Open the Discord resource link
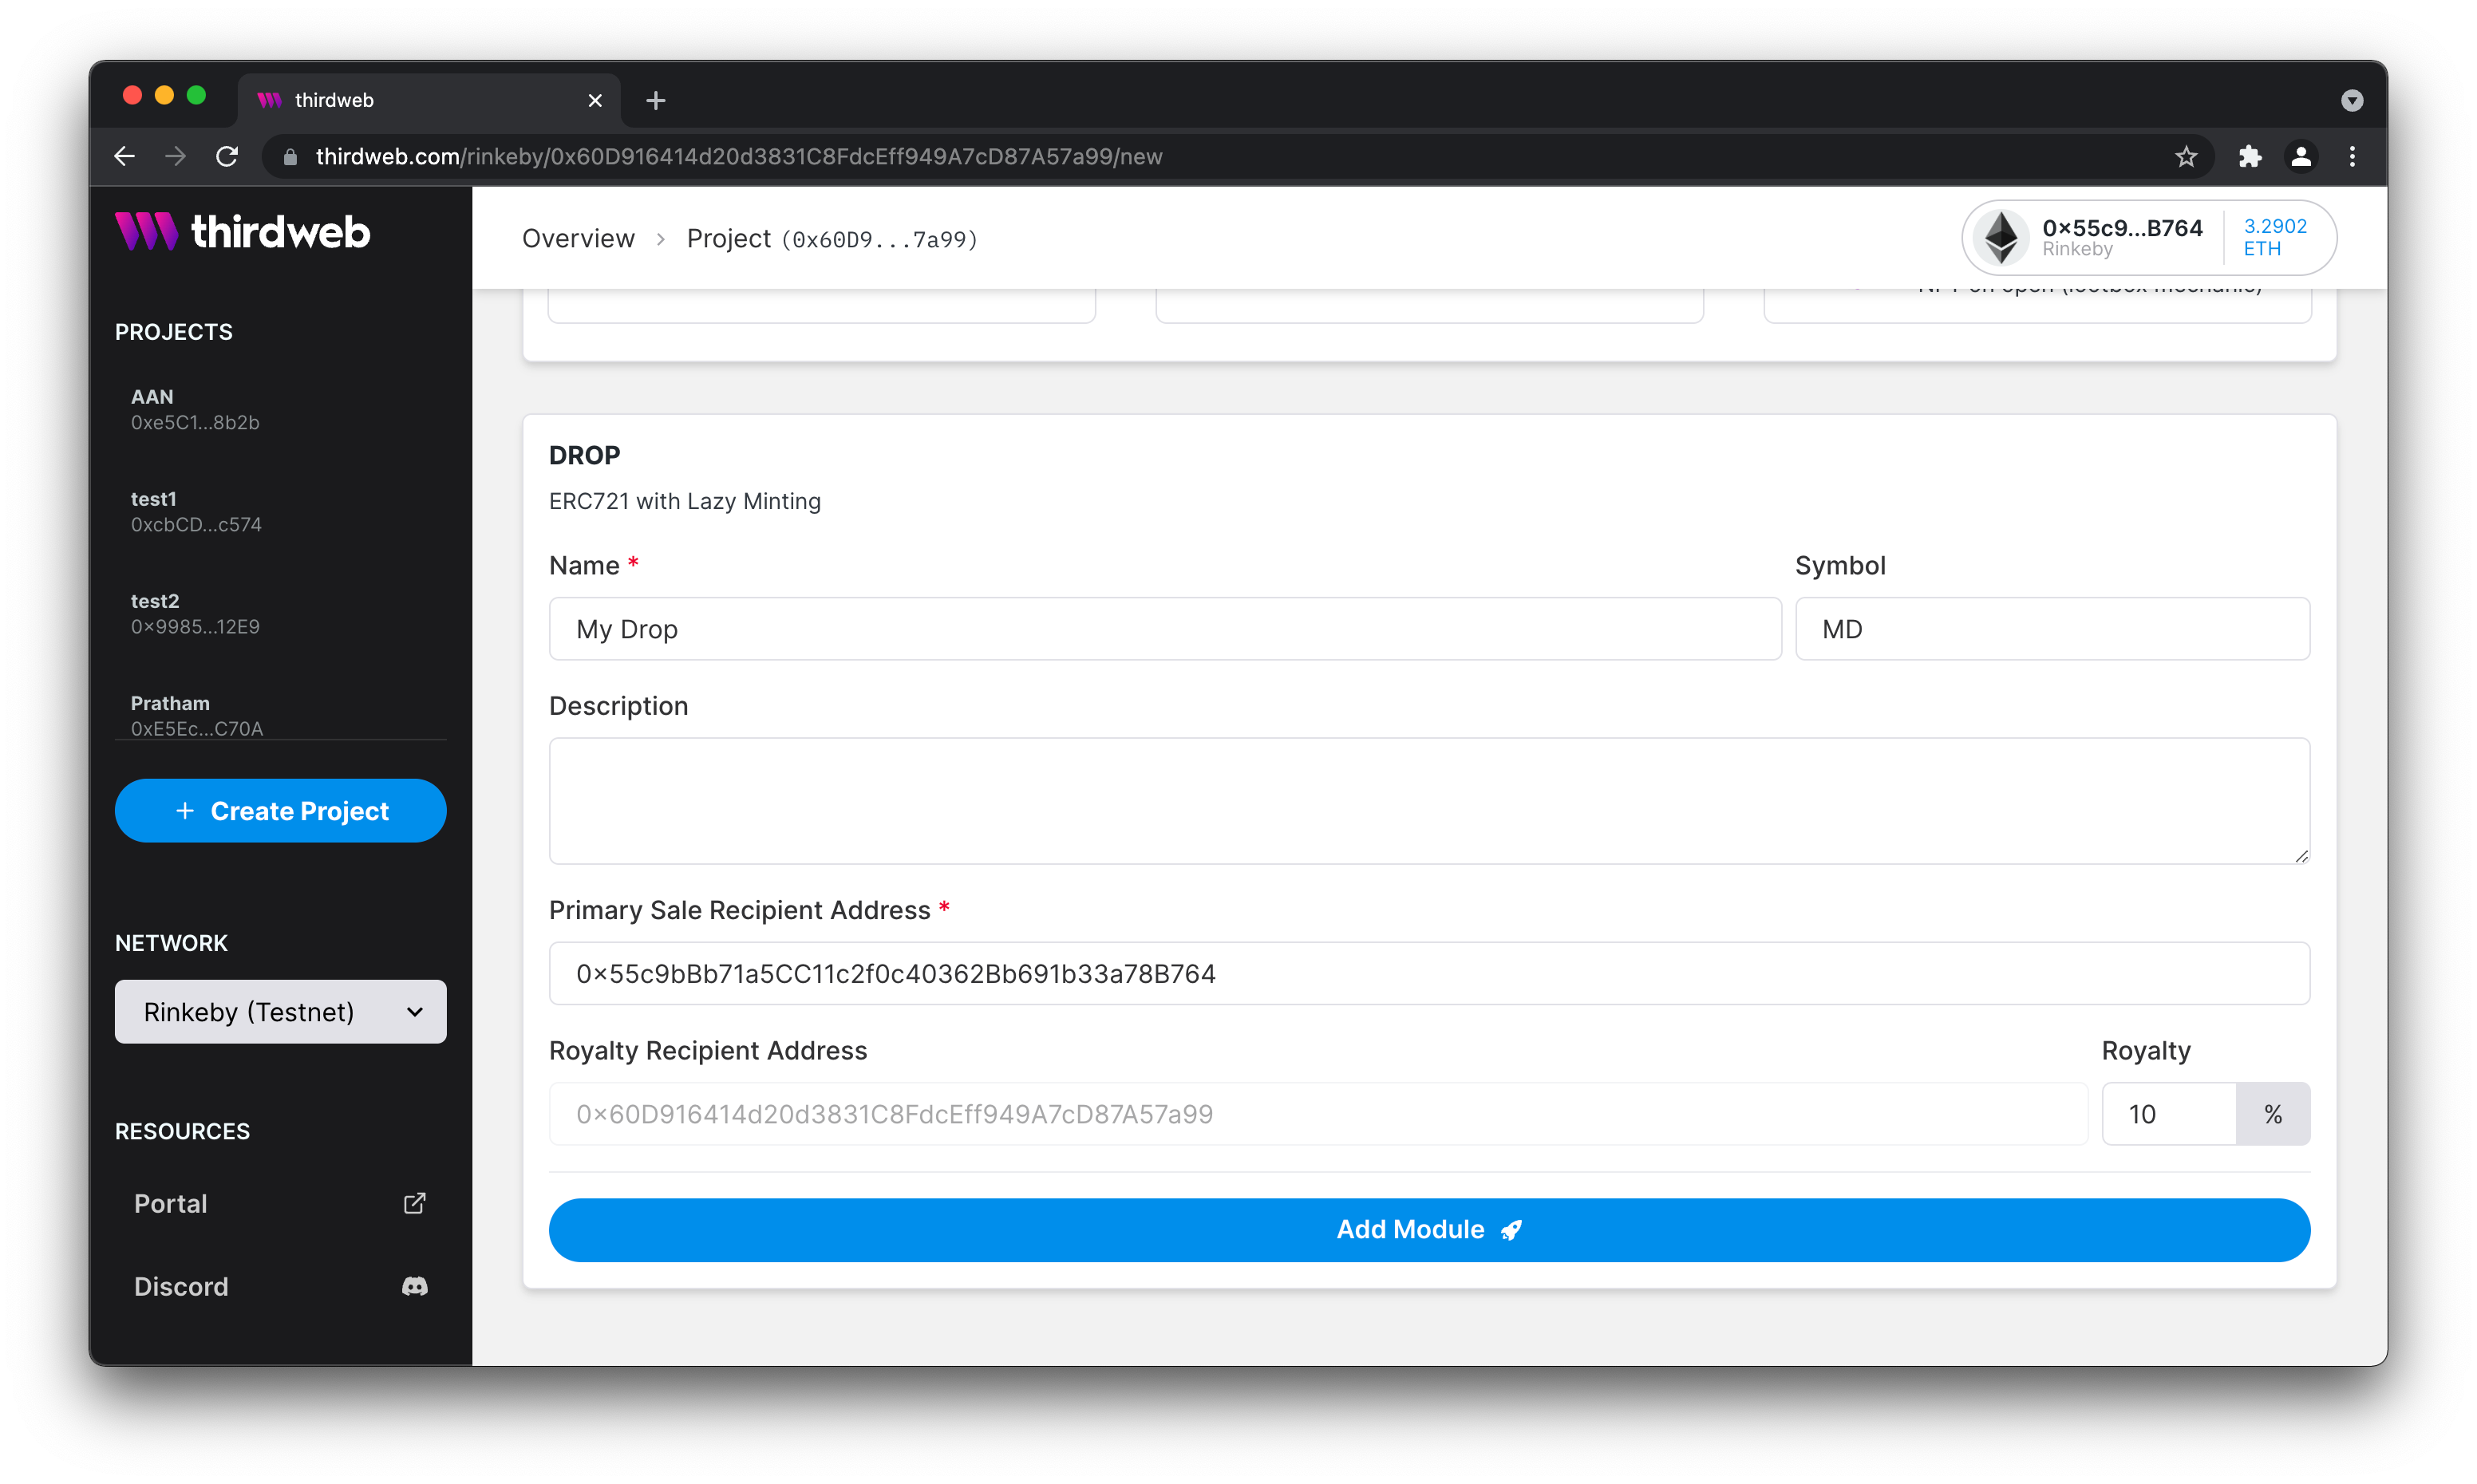Viewport: 2477px width, 1484px height. tap(280, 1286)
